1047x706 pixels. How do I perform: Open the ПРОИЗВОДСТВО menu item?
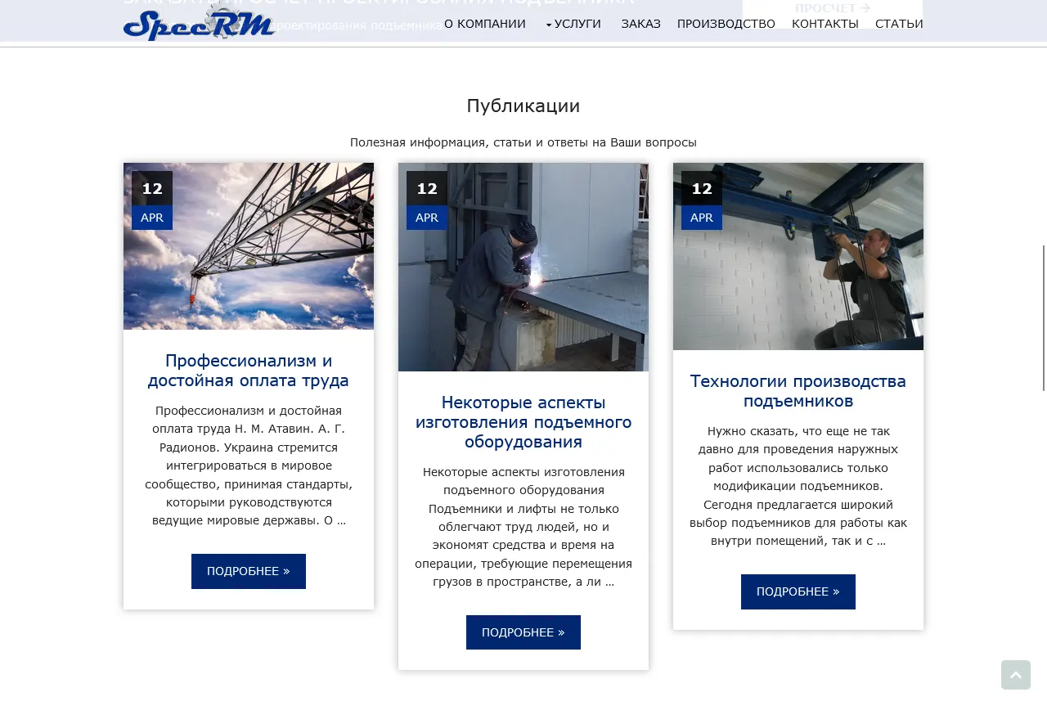[726, 24]
